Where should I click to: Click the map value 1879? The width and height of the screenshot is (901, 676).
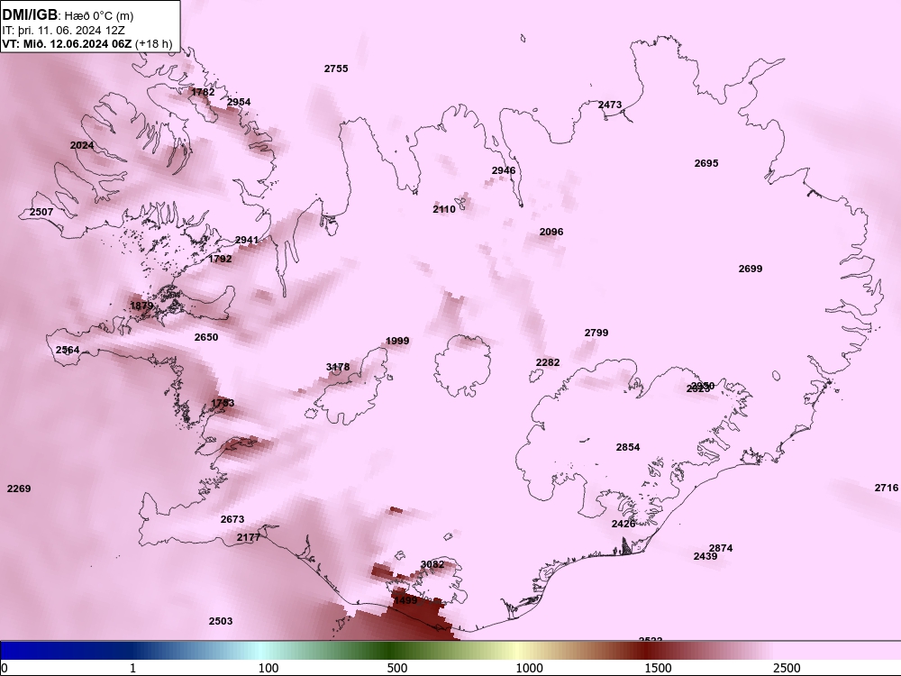[141, 306]
